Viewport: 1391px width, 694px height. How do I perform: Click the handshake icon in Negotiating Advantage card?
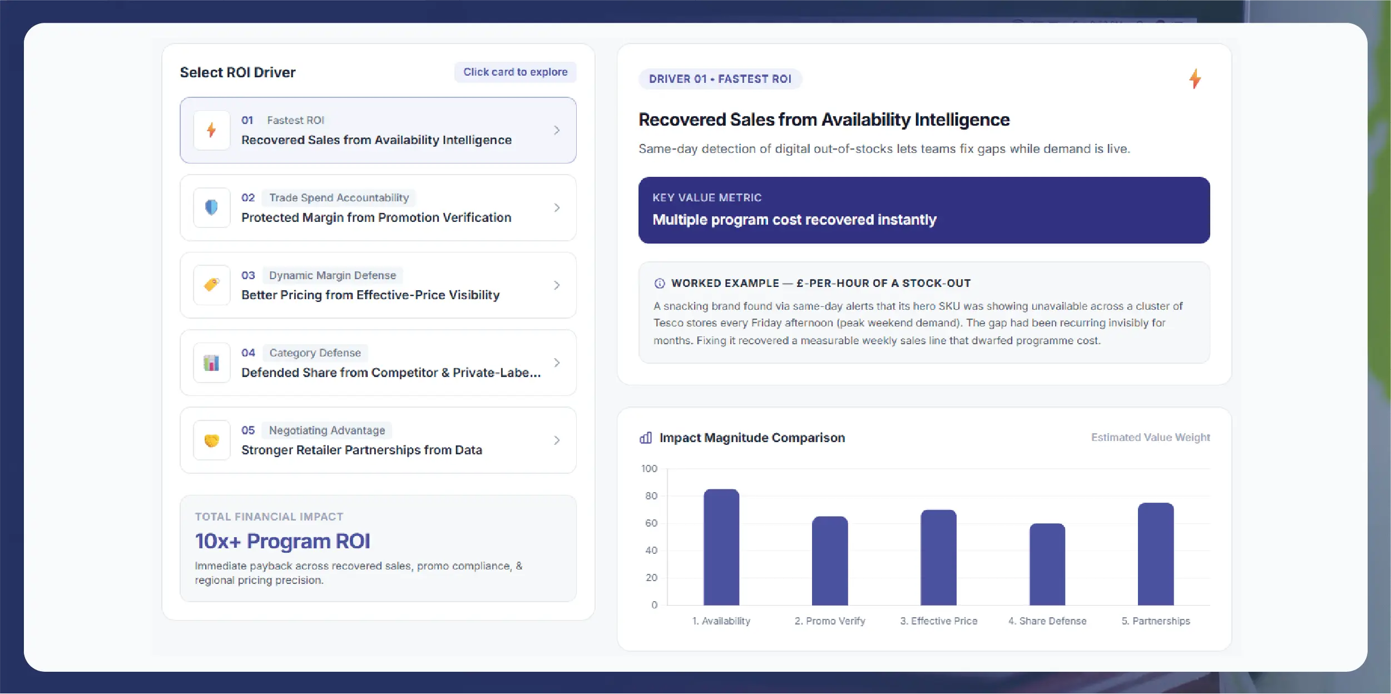pyautogui.click(x=211, y=440)
